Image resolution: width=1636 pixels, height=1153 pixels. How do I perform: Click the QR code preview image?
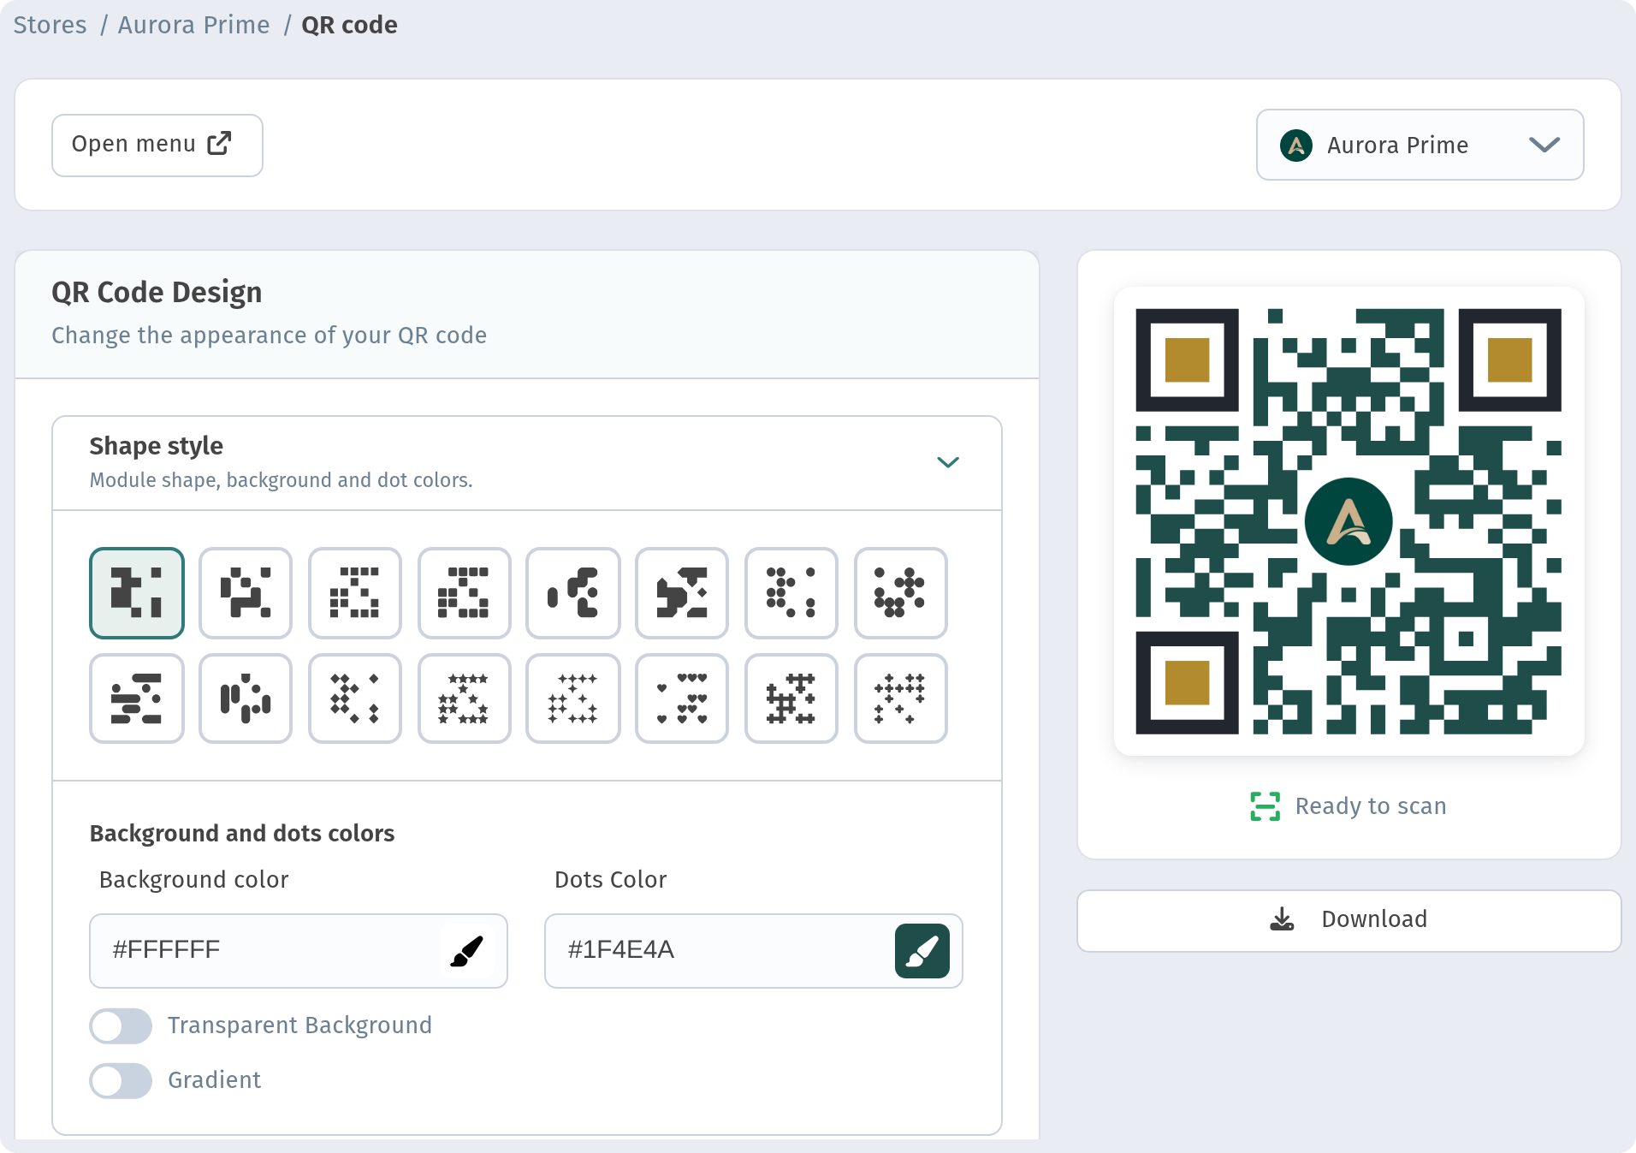(1349, 521)
